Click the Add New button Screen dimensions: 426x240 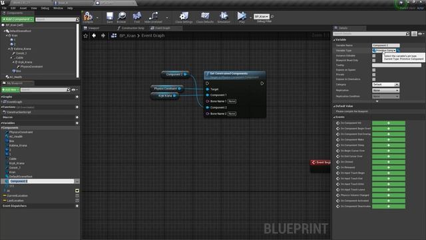(11, 90)
